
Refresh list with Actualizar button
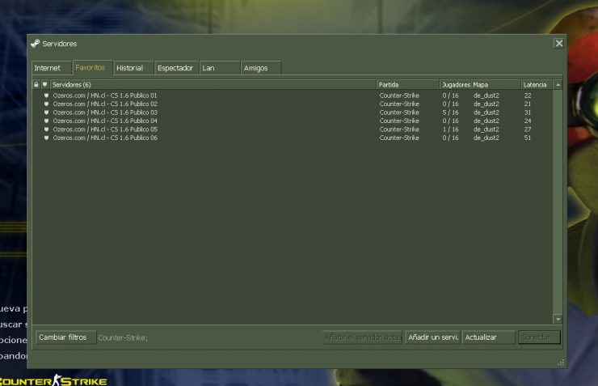point(489,337)
